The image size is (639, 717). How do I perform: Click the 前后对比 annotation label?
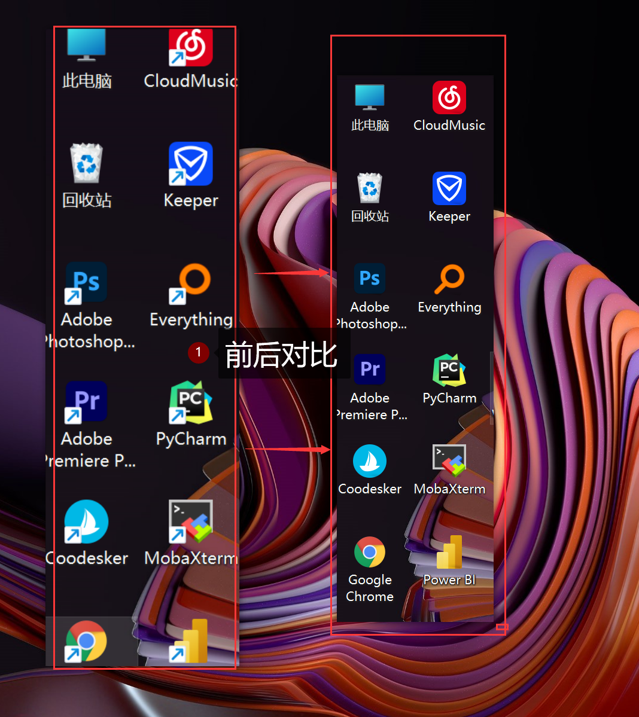(282, 354)
